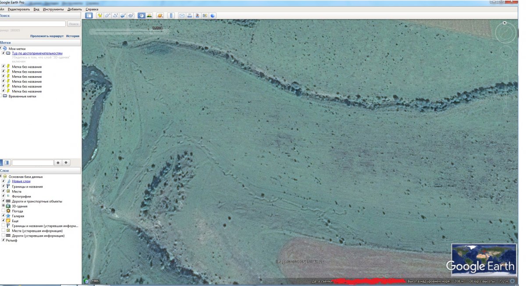
Task: Add a placemark with the pin icon
Action: point(100,16)
